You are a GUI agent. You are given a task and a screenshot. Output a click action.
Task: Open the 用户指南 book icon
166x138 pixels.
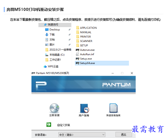(x=84, y=108)
